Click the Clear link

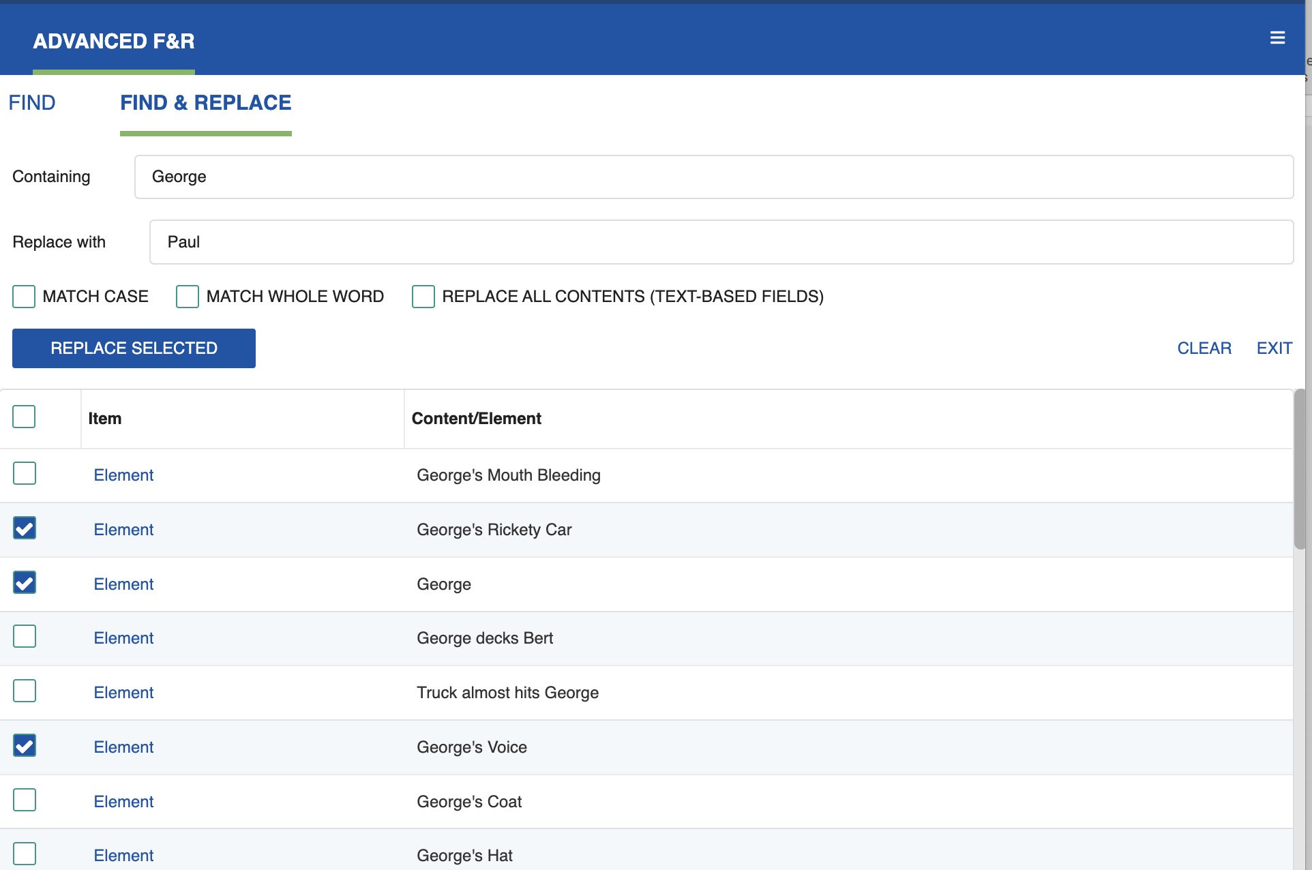tap(1204, 348)
